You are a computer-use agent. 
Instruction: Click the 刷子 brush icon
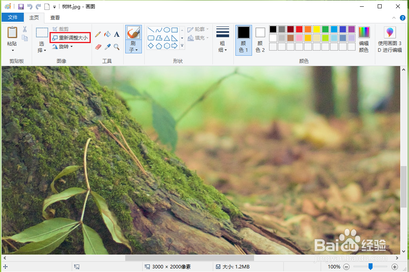134,32
